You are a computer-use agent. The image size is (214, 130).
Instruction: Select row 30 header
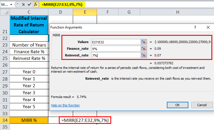tap(5, 93)
